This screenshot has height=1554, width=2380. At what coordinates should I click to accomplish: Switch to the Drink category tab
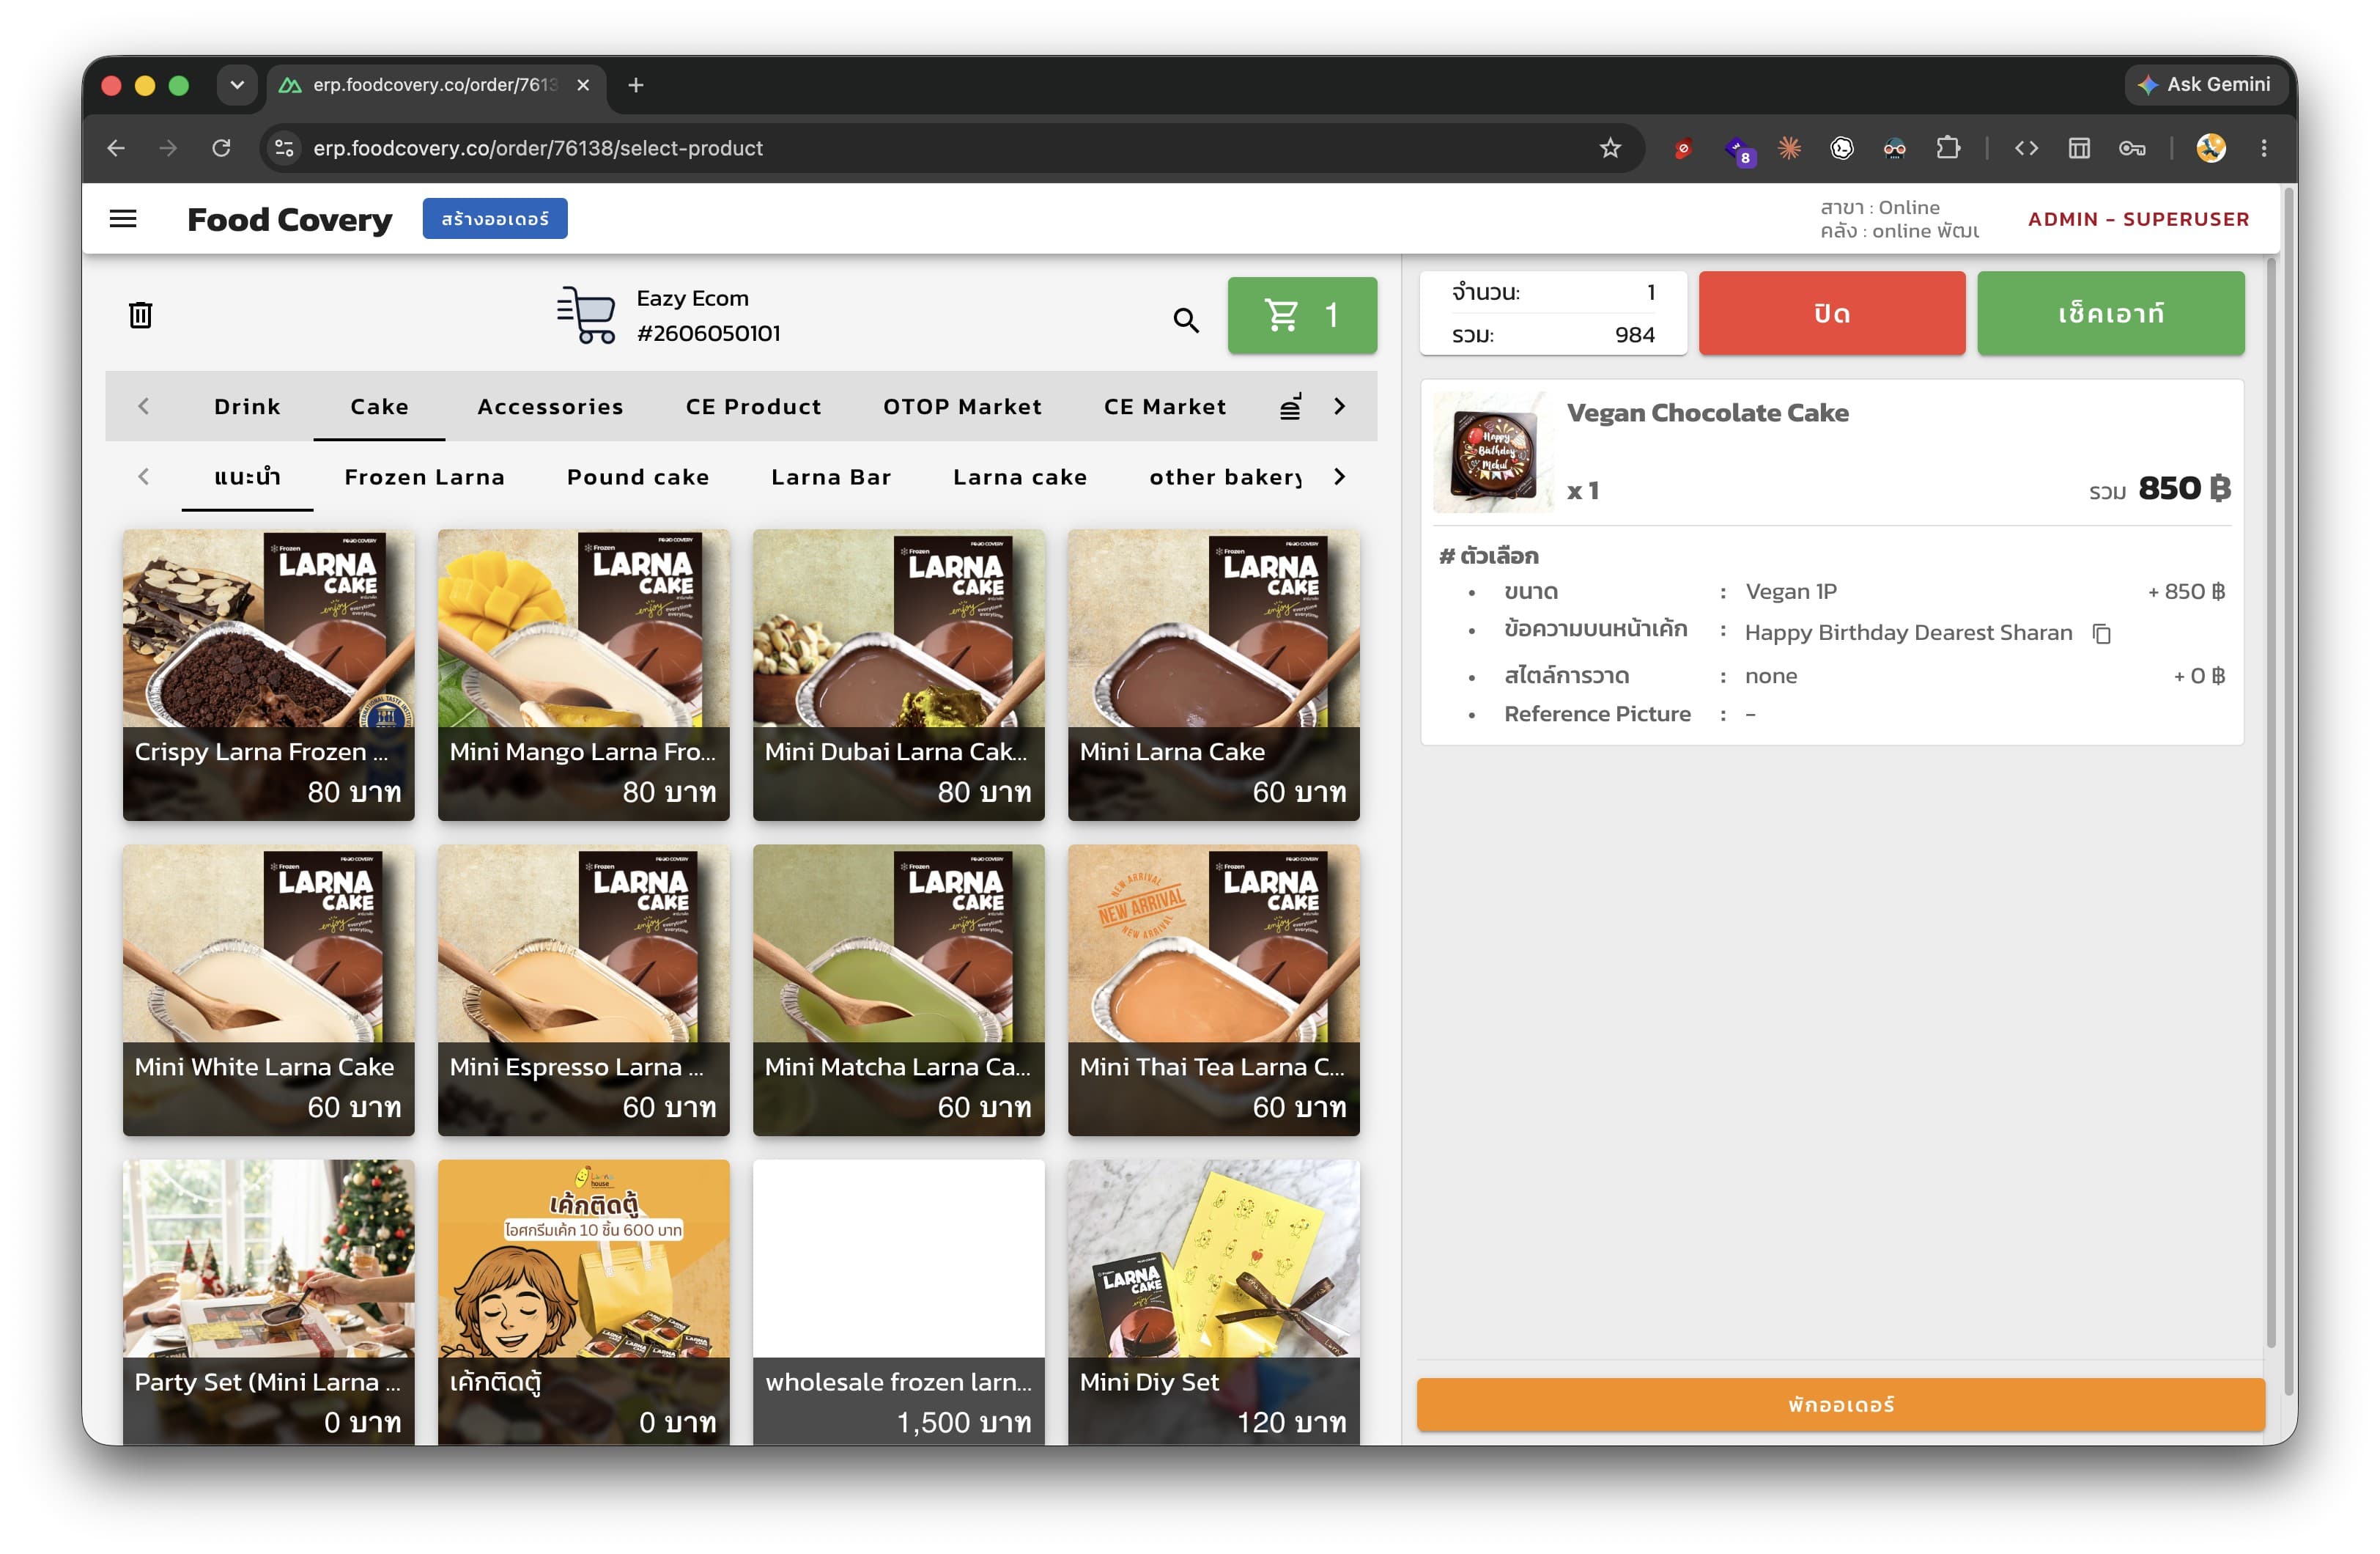pos(247,406)
